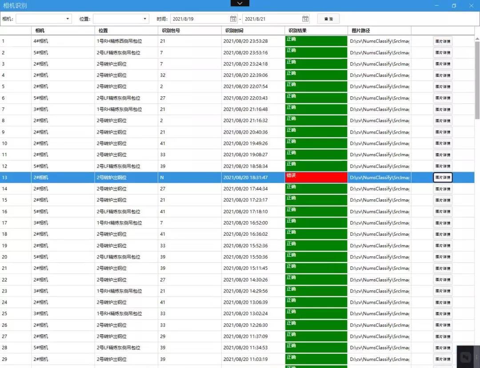
Task: Expand the 位置 position dropdown
Action: [145, 19]
